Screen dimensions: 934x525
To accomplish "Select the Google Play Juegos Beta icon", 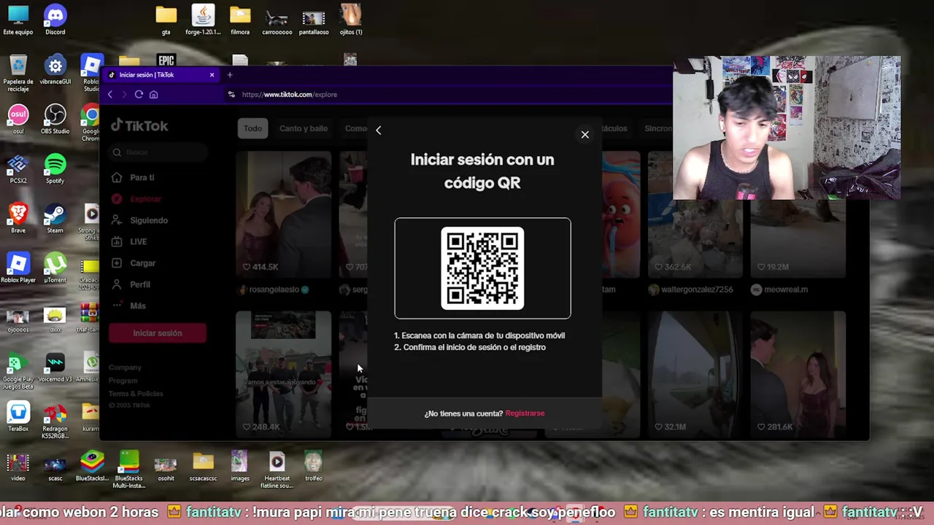I will pyautogui.click(x=18, y=370).
